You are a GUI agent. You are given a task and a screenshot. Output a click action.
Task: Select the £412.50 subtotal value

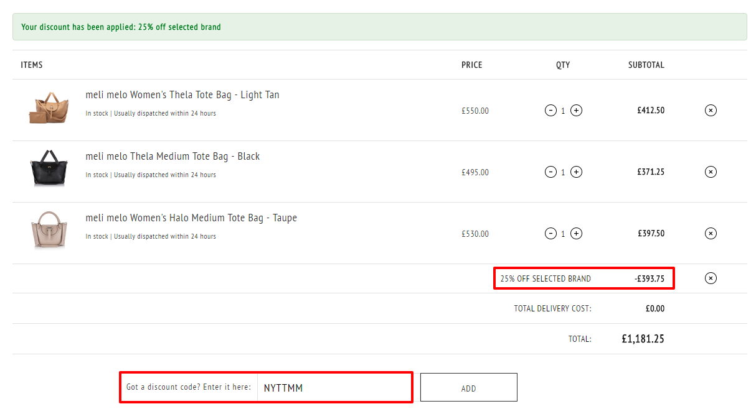click(651, 111)
